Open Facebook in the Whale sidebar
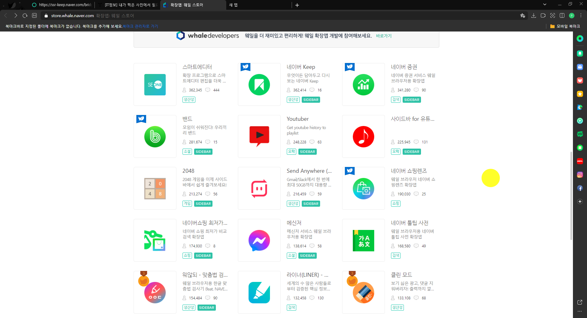This screenshot has width=587, height=318. (580, 188)
